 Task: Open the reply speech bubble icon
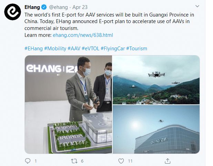coord(28,161)
